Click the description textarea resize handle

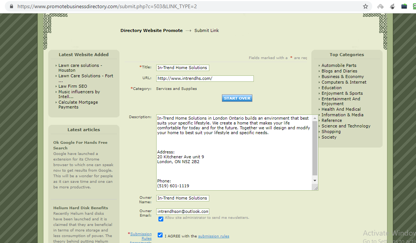(x=316, y=188)
